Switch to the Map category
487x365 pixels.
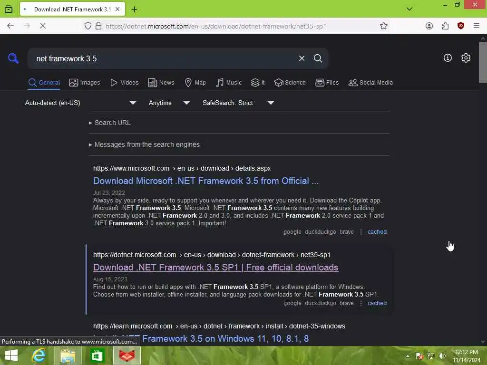(195, 83)
